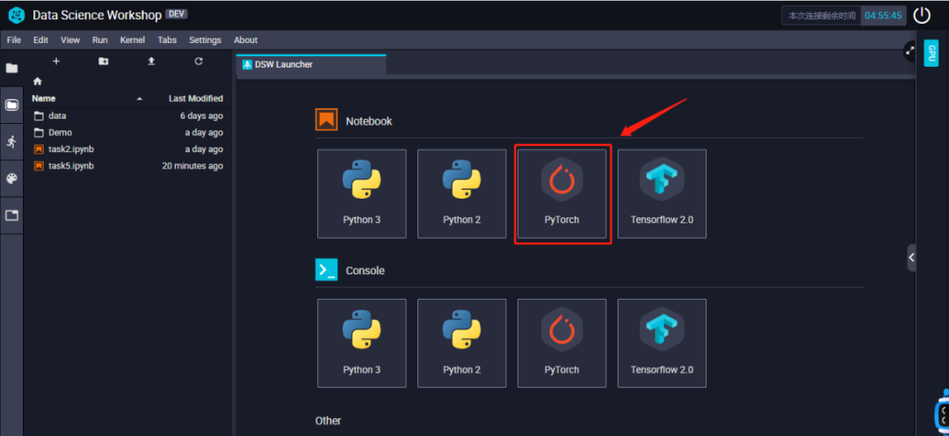Viewport: 949px width, 436px height.
Task: Go to the home directory icon
Action: [x=38, y=81]
